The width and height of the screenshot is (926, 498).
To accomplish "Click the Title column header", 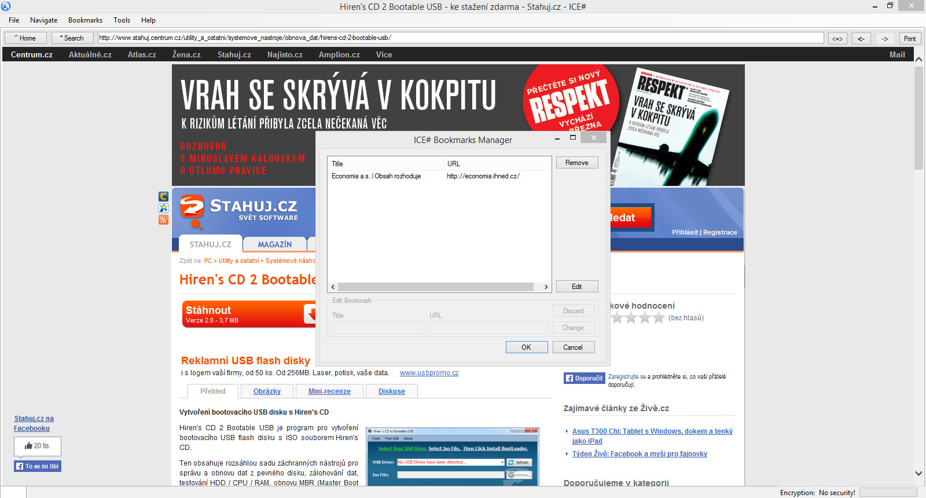I will click(385, 164).
